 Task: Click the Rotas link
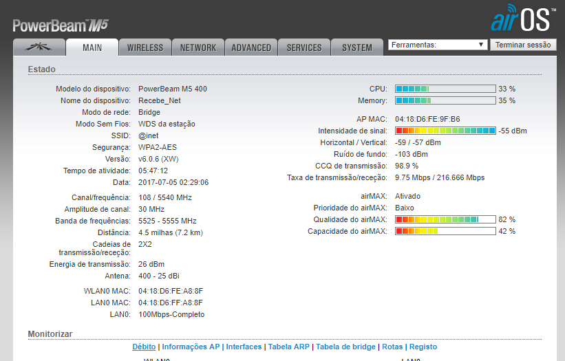coord(392,347)
